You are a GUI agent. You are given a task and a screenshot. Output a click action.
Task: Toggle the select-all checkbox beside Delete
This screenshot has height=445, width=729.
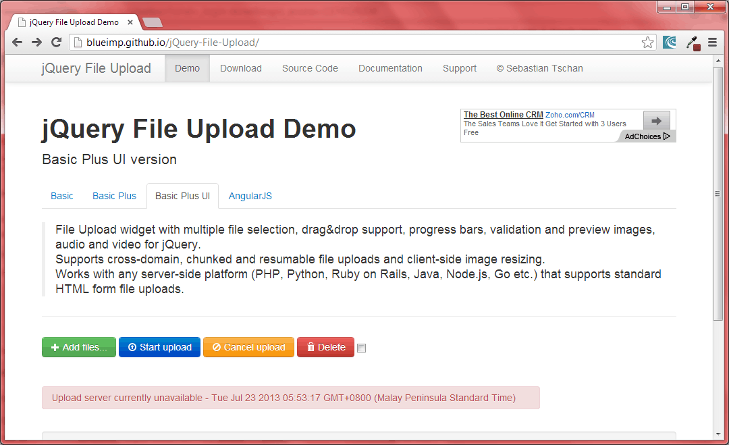[x=361, y=347]
